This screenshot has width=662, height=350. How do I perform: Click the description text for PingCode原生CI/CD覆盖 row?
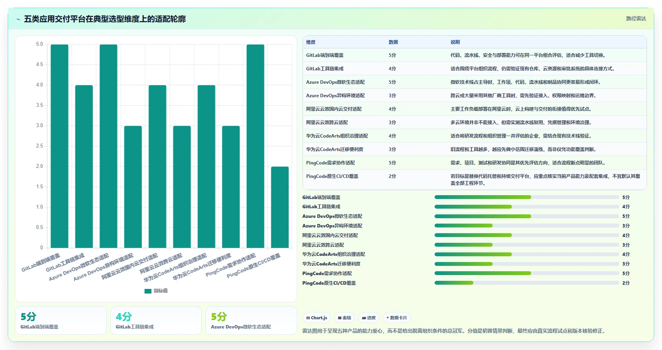[545, 180]
